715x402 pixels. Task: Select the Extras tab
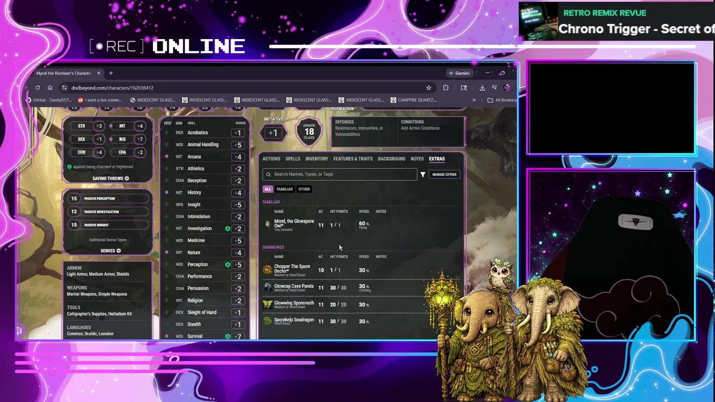point(437,159)
